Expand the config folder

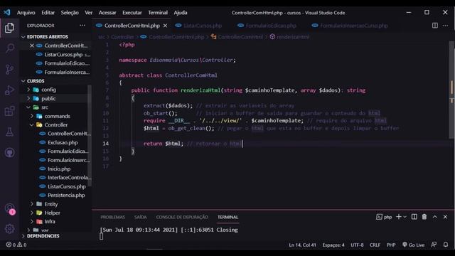point(48,90)
